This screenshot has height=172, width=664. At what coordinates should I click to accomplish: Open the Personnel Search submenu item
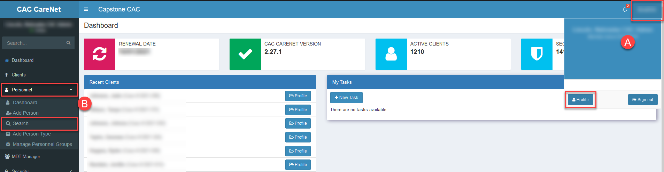click(x=39, y=123)
